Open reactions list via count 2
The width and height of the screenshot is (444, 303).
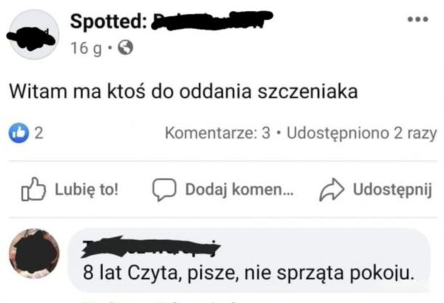[38, 134]
